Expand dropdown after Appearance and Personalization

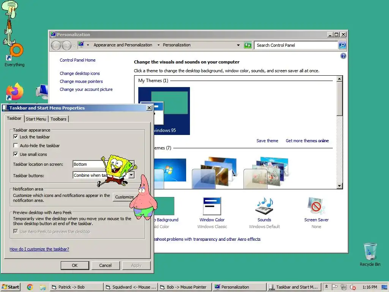[158, 45]
